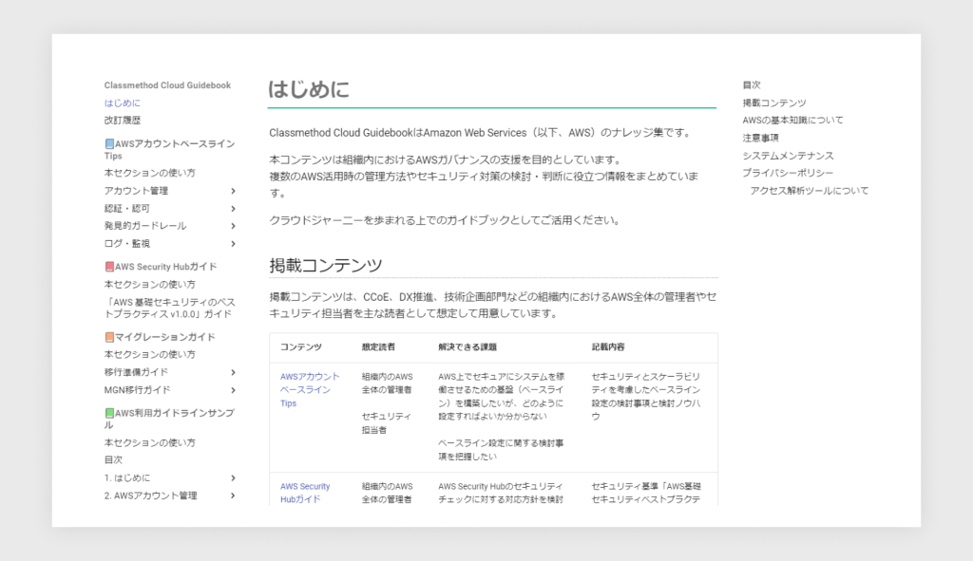Image resolution: width=973 pixels, height=561 pixels.
Task: Jump to アクセス解析ツールについて in right contents
Action: pos(809,191)
